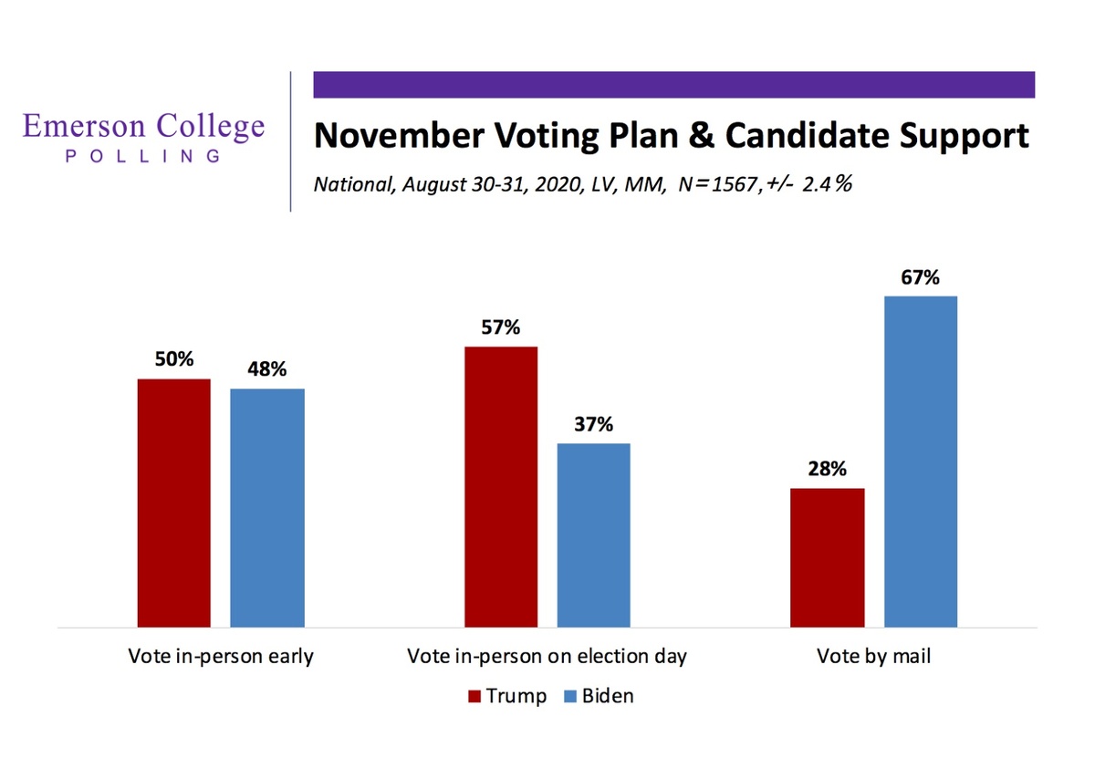Select Trump's 50% early-voting bar
This screenshot has height=758, width=1095.
pos(174,503)
